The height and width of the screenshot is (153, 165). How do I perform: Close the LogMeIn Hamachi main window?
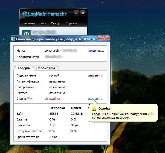tap(83, 13)
